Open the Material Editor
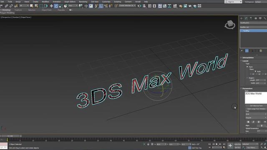Image resolution: width=267 pixels, height=150 pixels. pyautogui.click(x=175, y=6)
